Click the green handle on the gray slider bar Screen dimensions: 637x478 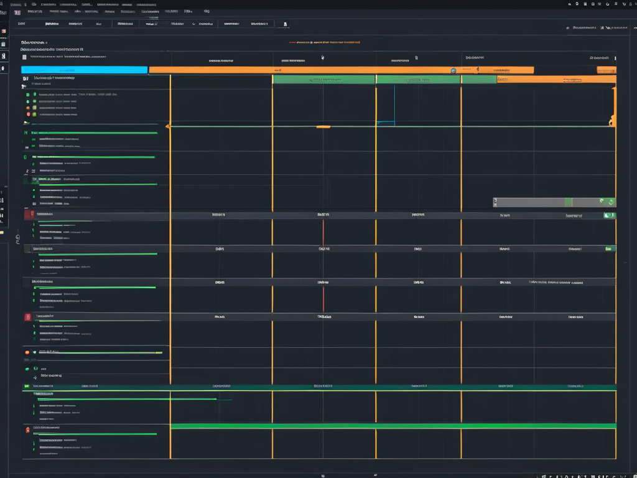[568, 202]
